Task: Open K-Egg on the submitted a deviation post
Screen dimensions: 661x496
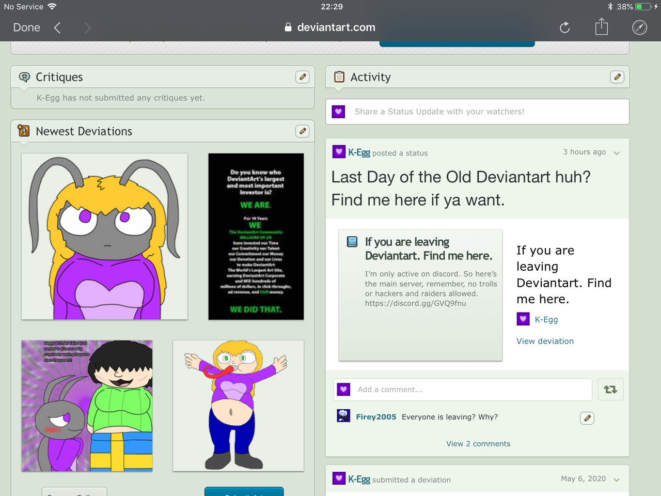Action: [x=359, y=479]
